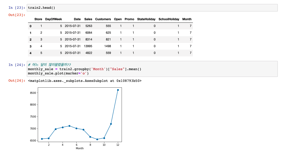The image size is (281, 154).
Task: Click the 7500 y-axis tick label
Action: (33, 117)
